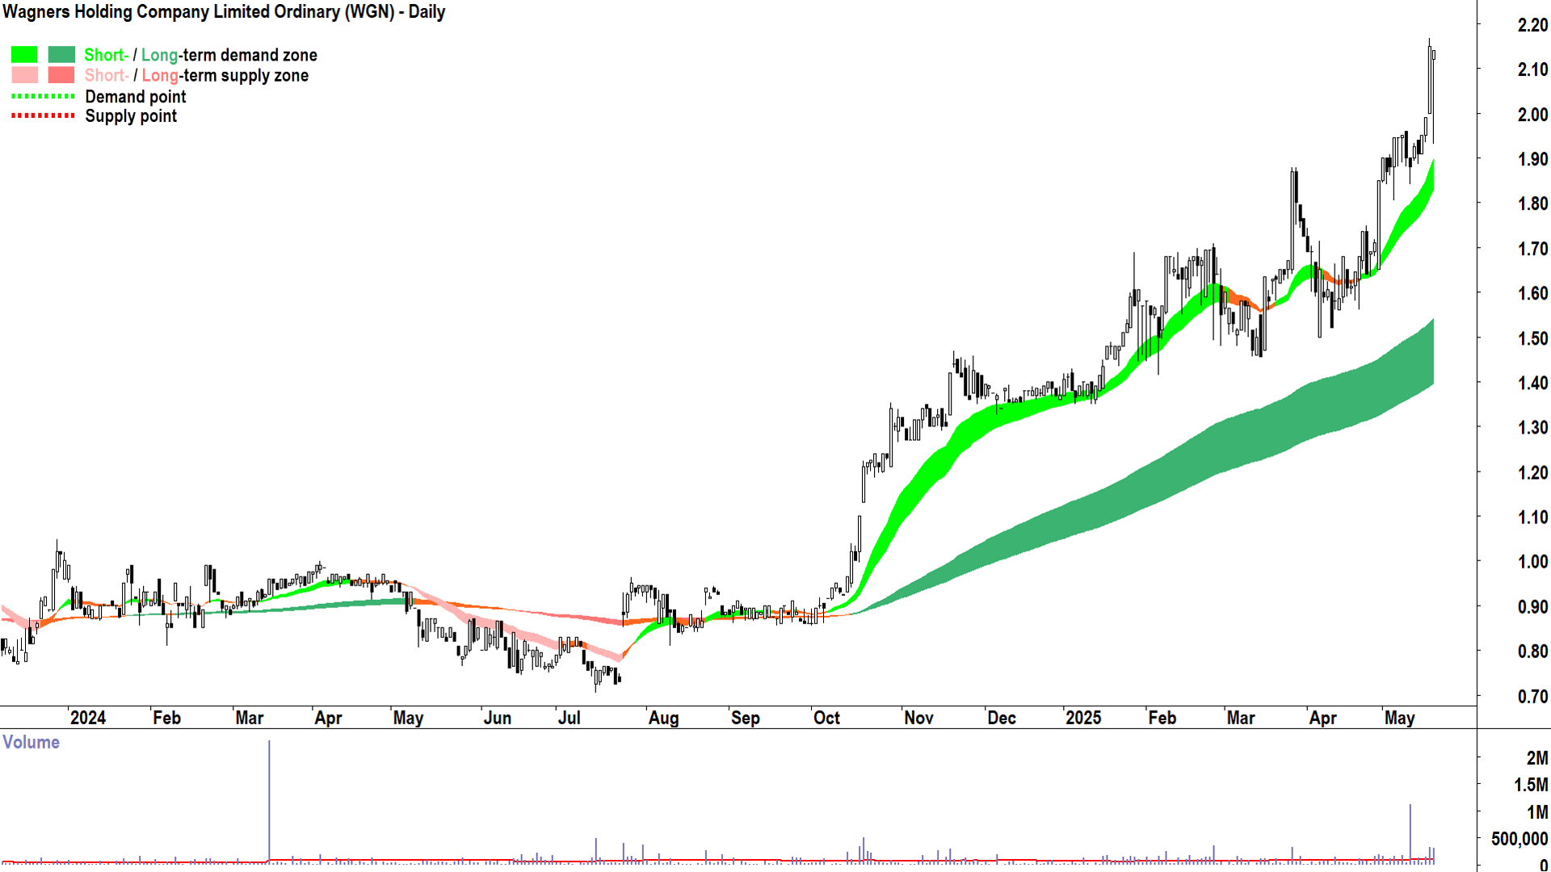The width and height of the screenshot is (1551, 872).
Task: Click the 1.90 price axis label
Action: (1532, 159)
